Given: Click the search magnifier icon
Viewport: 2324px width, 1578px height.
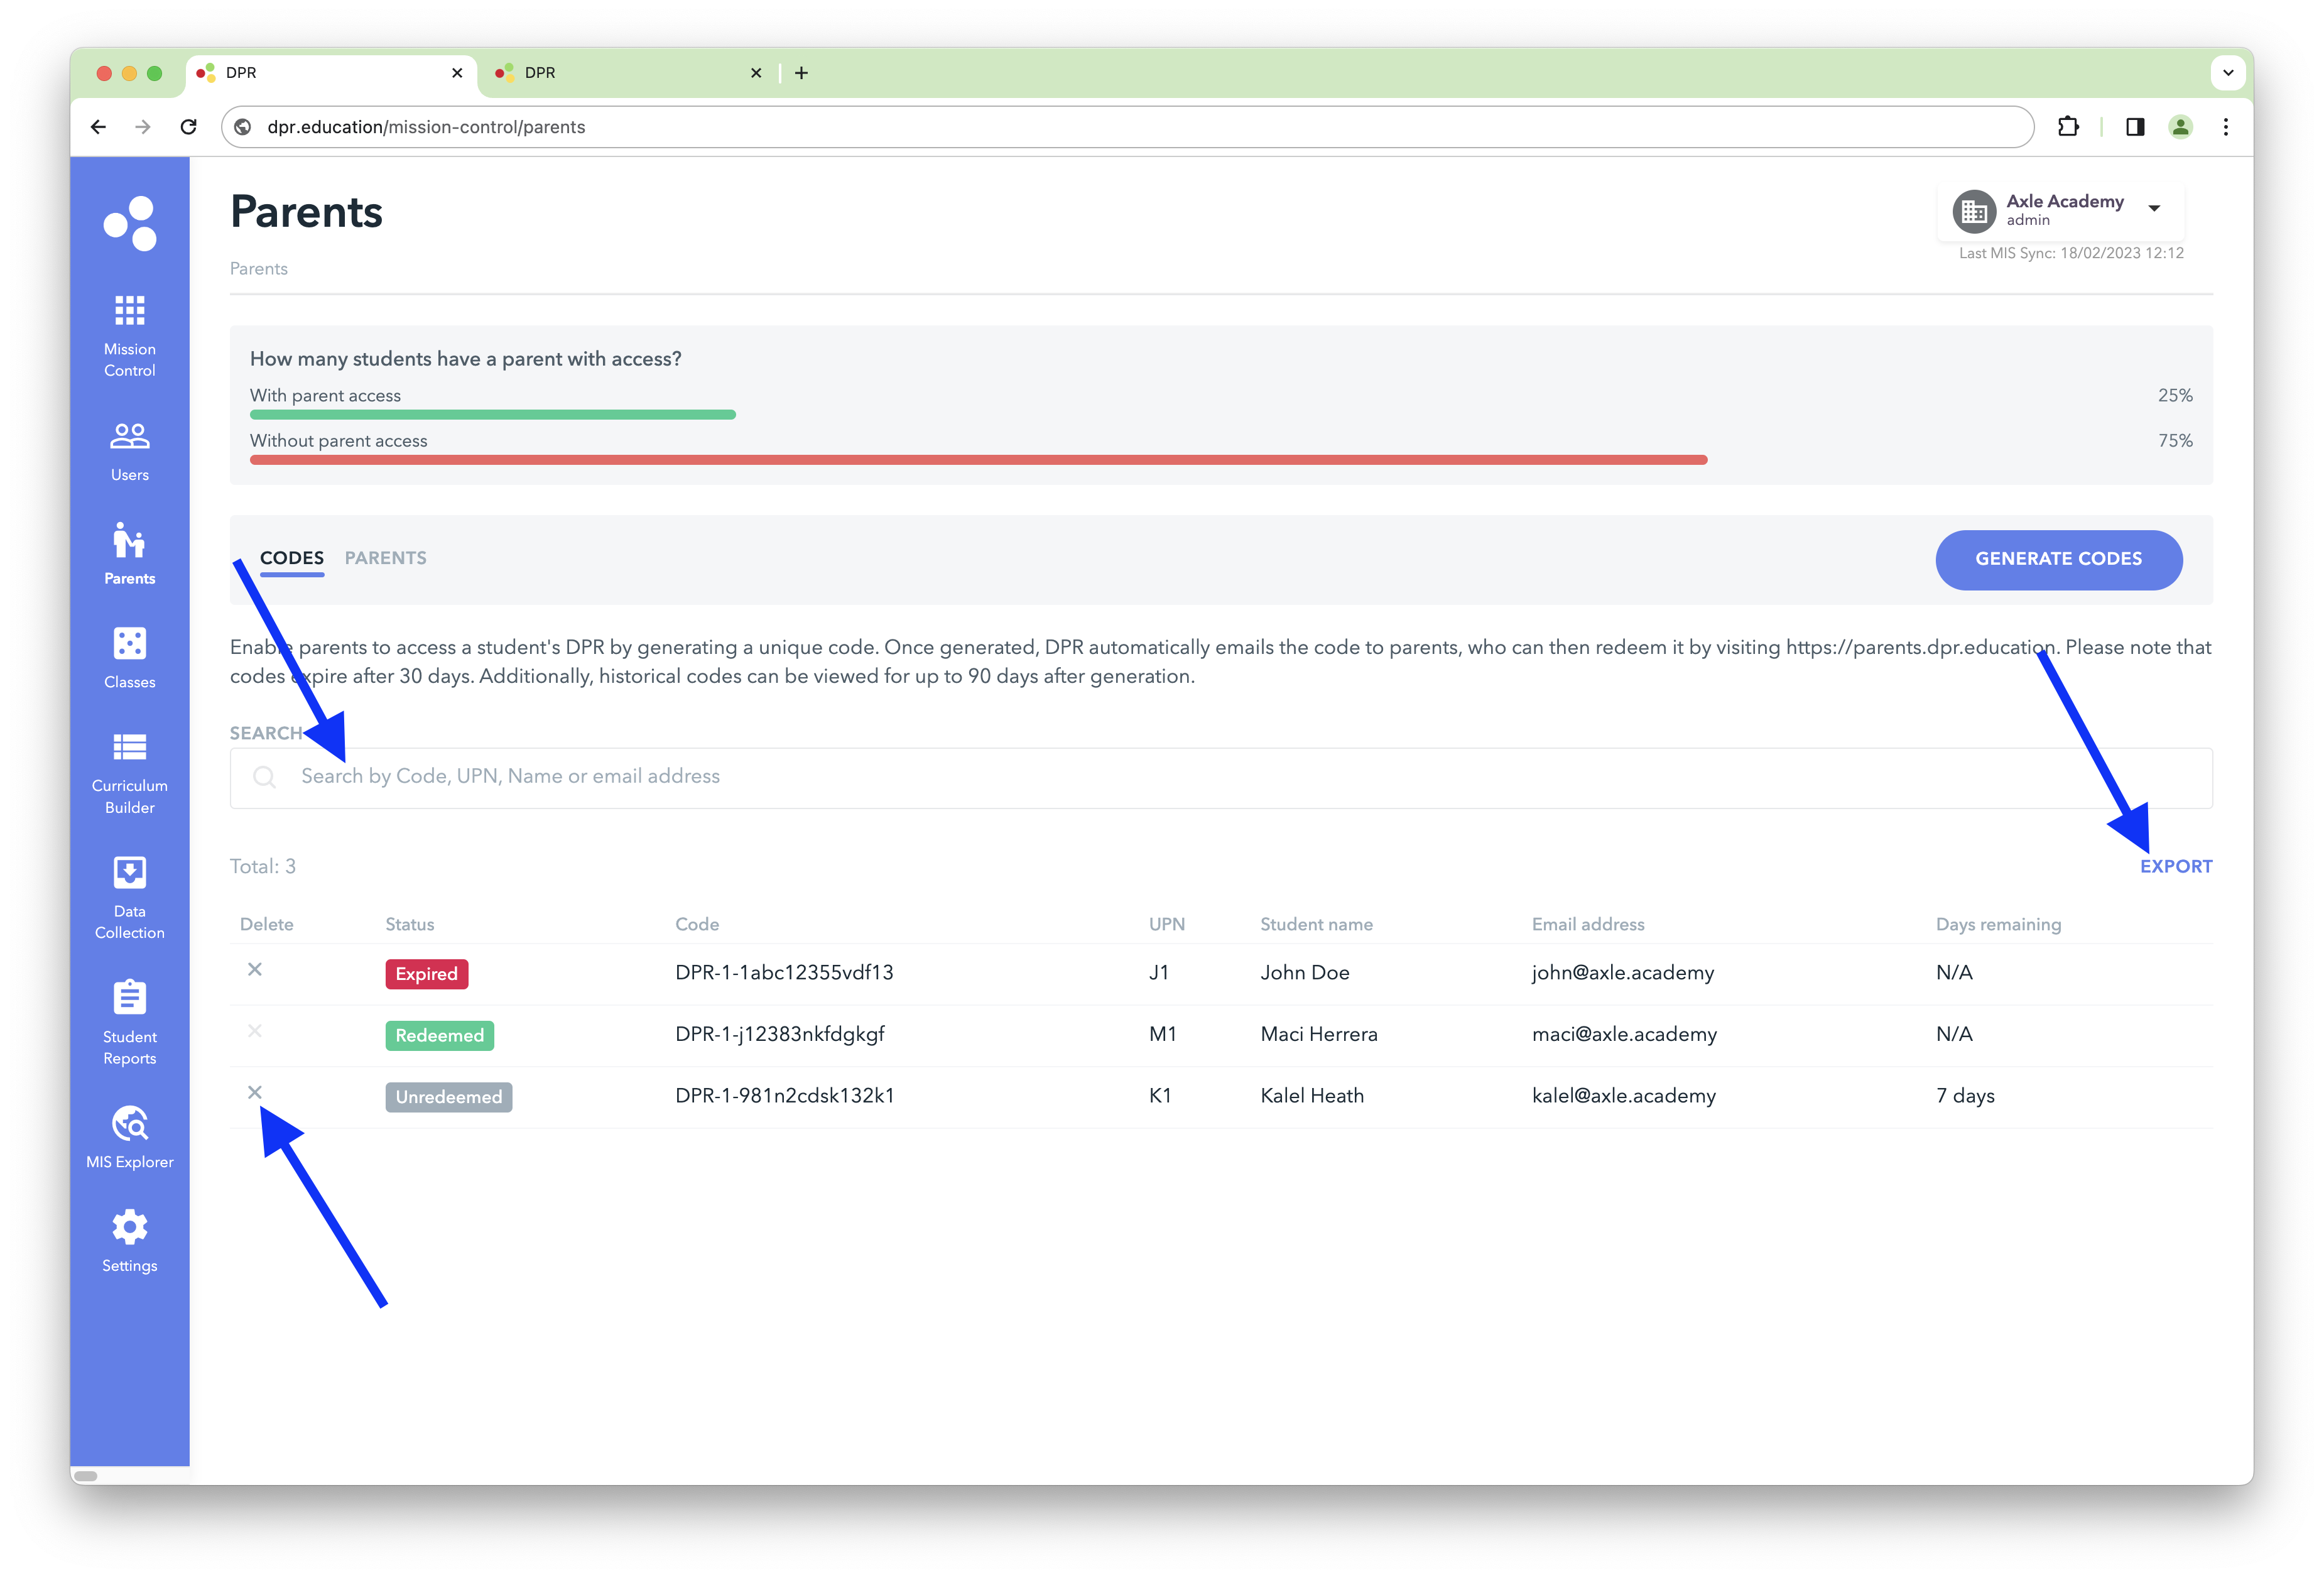Looking at the screenshot, I should pyautogui.click(x=265, y=776).
